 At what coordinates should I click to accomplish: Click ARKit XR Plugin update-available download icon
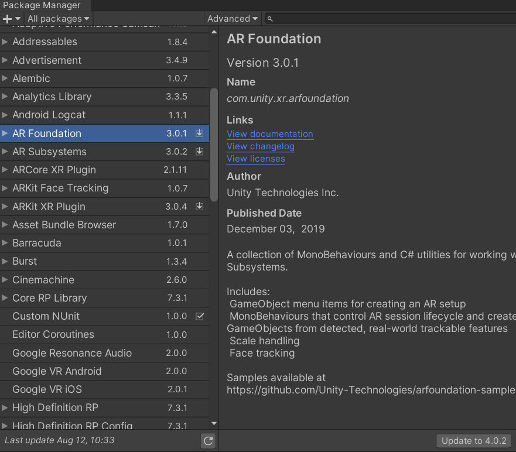pyautogui.click(x=199, y=207)
